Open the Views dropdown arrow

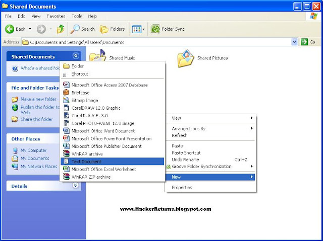pos(143,29)
